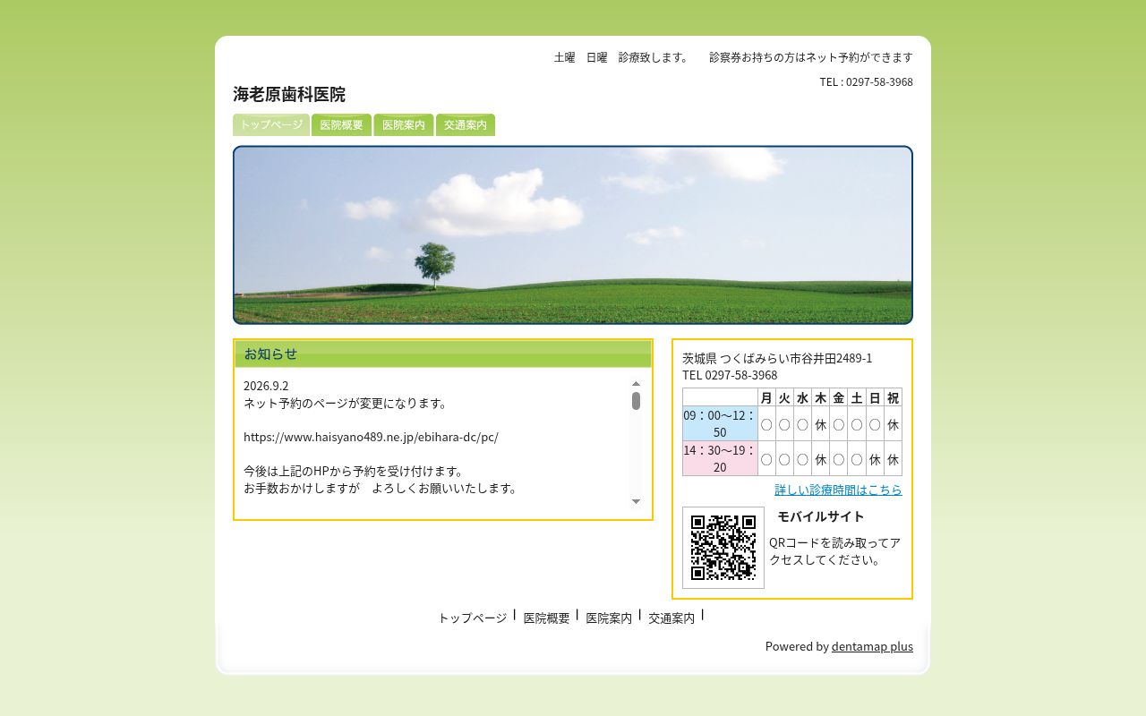The width and height of the screenshot is (1146, 716).
Task: Click the 14:30〜19:20 afternoon hours cell
Action: click(x=720, y=458)
